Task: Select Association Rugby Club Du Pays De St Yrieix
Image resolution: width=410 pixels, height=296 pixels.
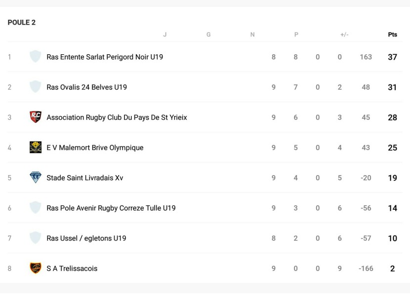Action: tap(117, 117)
